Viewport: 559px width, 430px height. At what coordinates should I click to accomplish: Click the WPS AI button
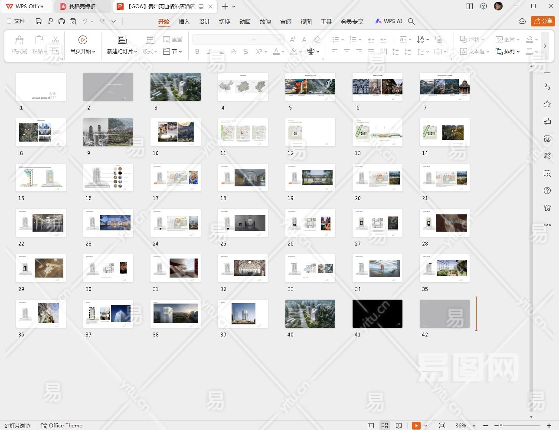[389, 21]
